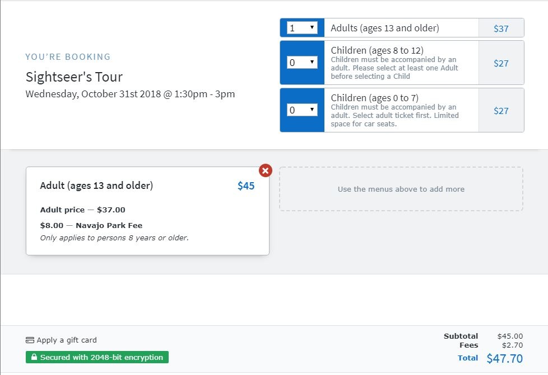The height and width of the screenshot is (375, 548).
Task: Click the Use the menus above placeholder box
Action: click(401, 189)
